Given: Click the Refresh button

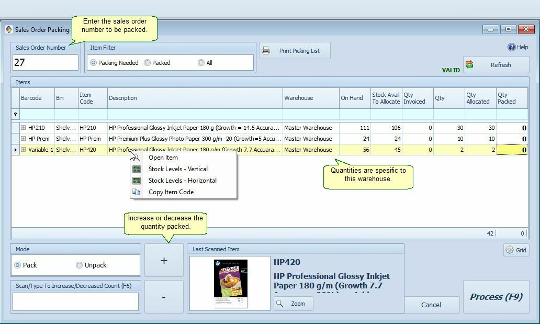Looking at the screenshot, I should point(496,65).
